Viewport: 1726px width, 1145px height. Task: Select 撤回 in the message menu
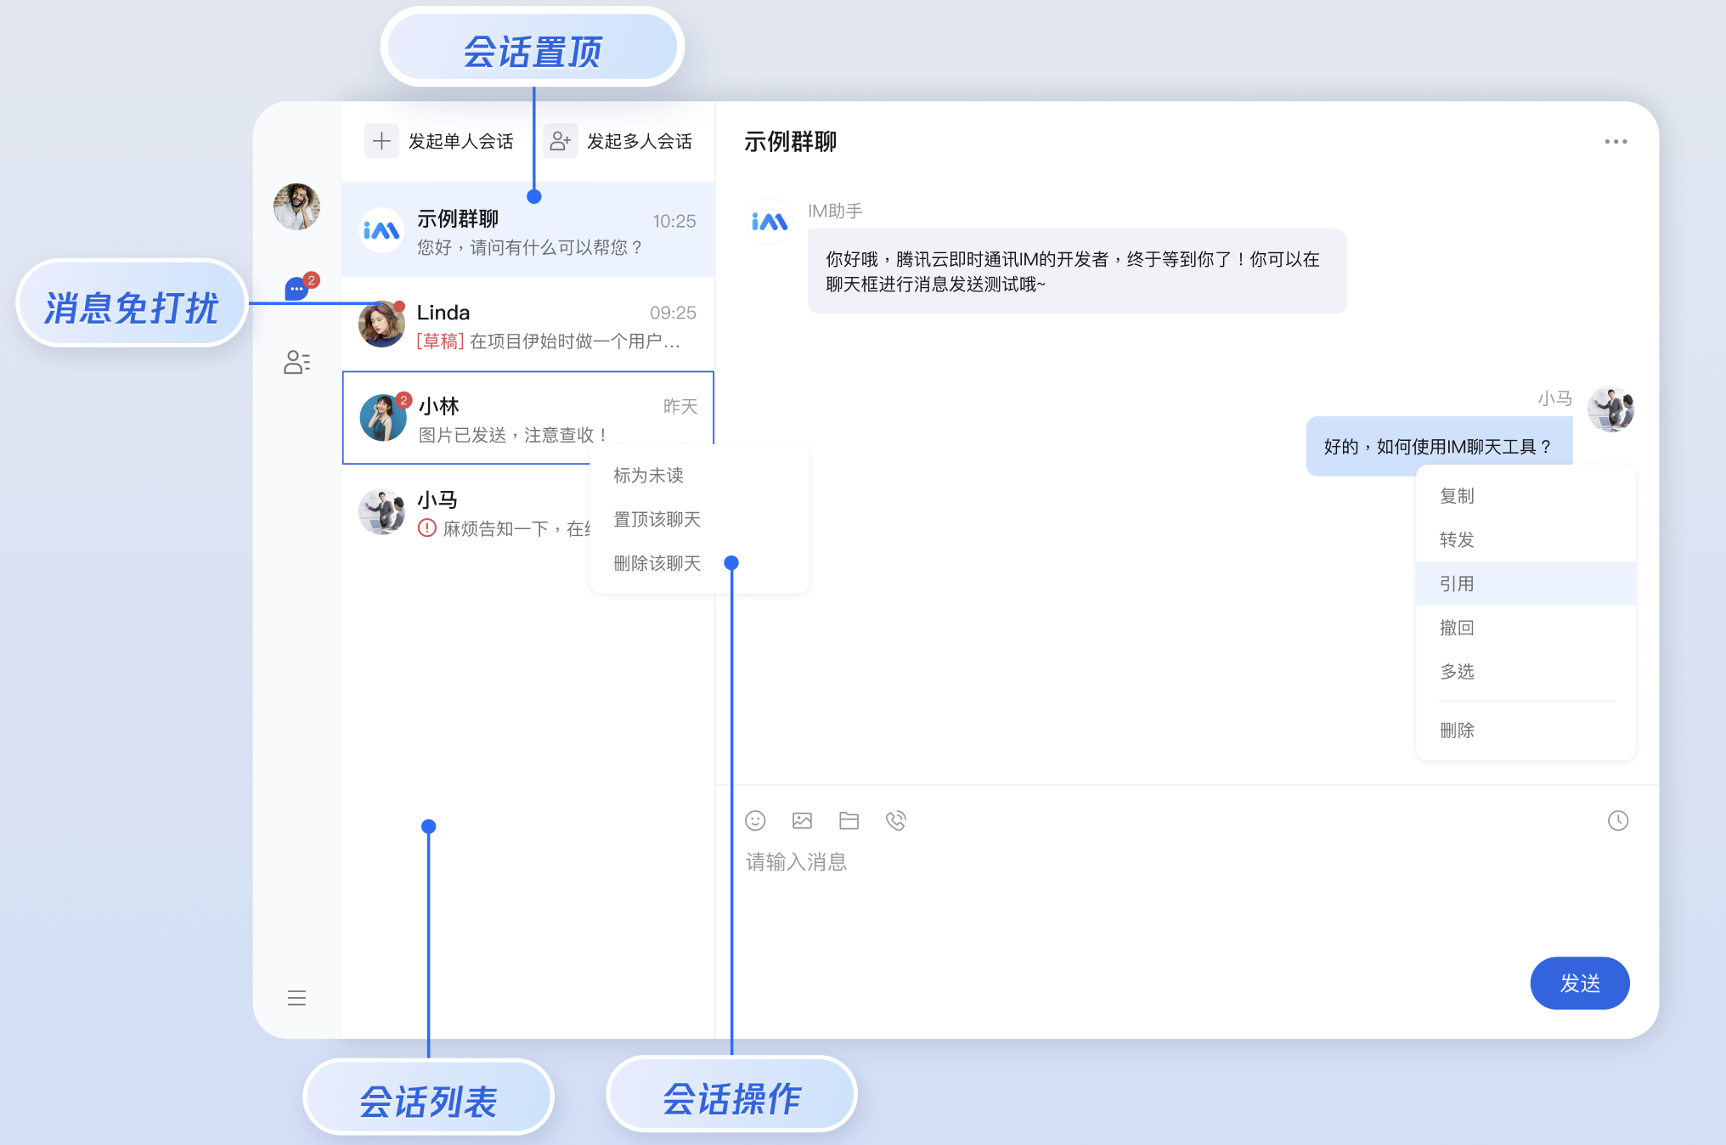[1457, 629]
